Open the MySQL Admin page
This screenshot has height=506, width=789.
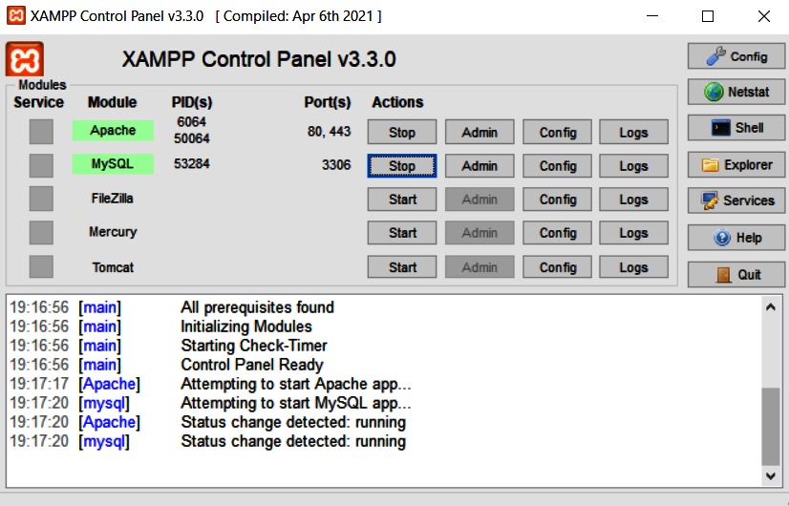click(x=480, y=166)
